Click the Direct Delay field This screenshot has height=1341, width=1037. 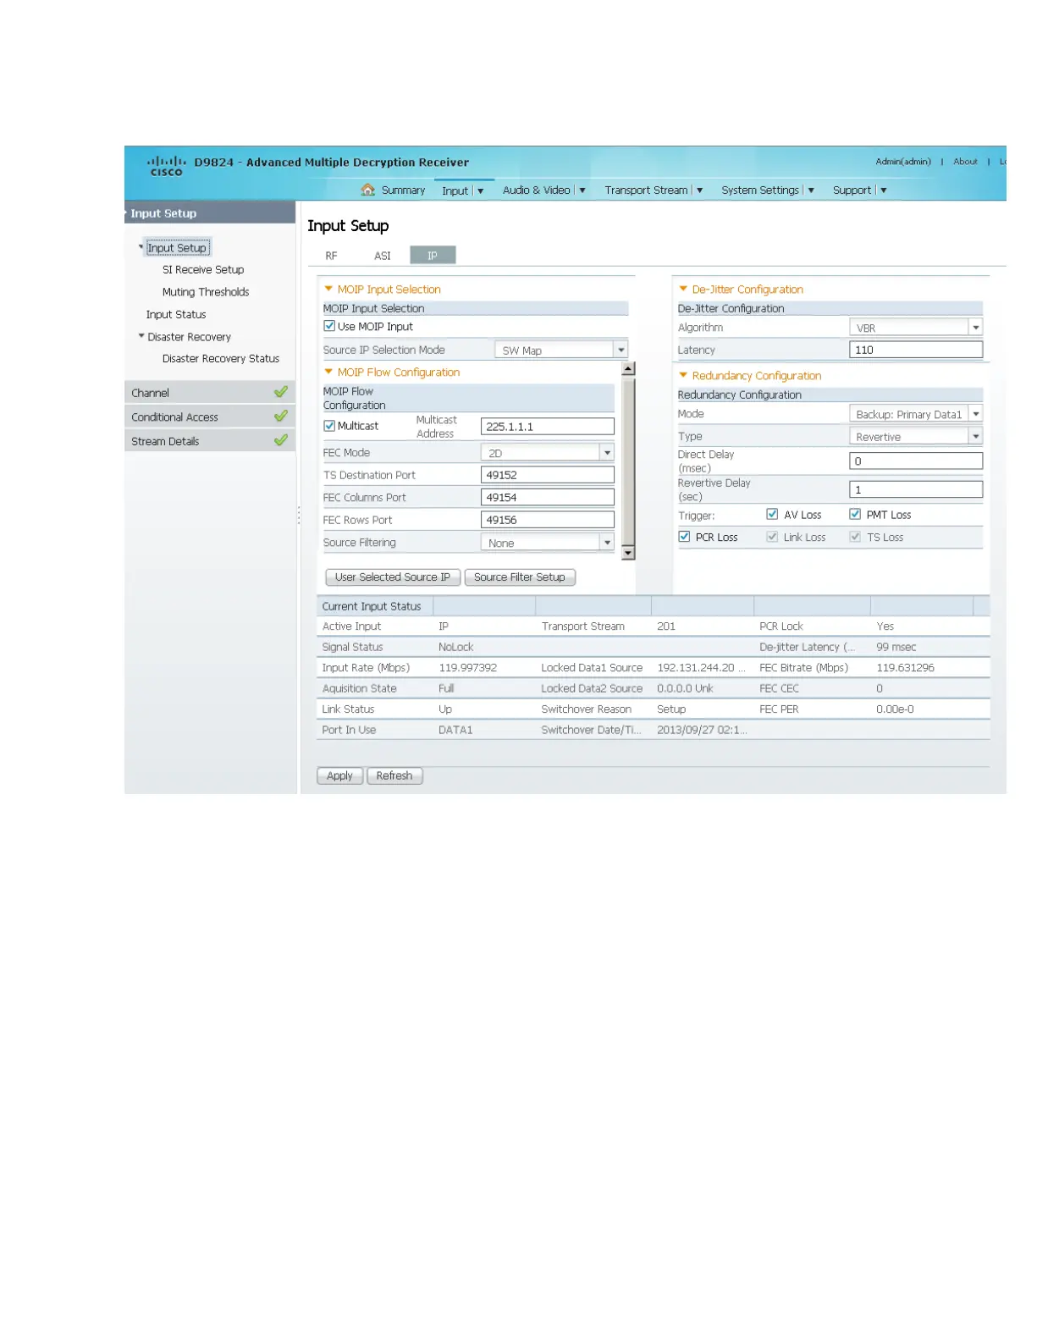[916, 461]
